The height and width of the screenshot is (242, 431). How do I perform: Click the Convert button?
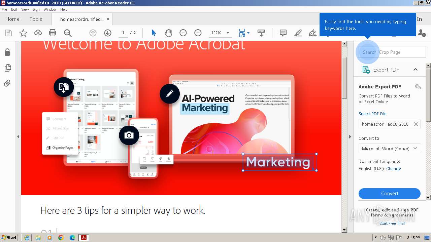click(390, 194)
